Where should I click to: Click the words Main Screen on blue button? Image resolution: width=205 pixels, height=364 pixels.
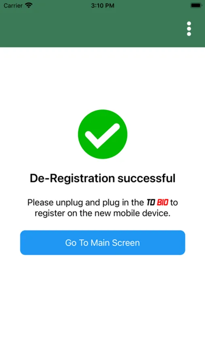click(115, 243)
